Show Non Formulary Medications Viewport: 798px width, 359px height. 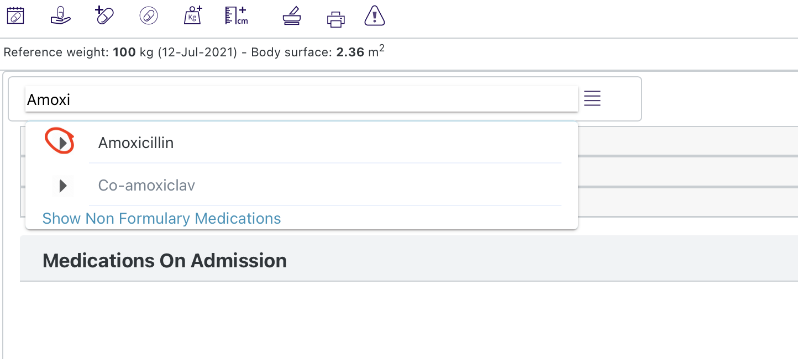pos(161,218)
